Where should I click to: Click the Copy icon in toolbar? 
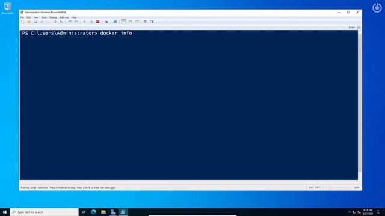(48, 22)
